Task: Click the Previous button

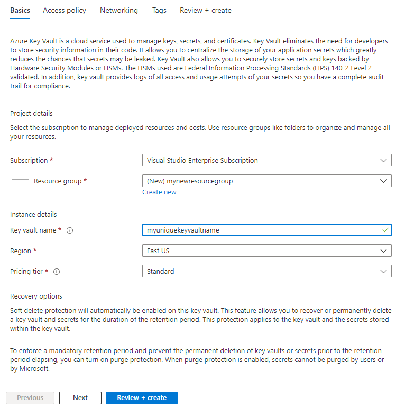Action: [30, 398]
